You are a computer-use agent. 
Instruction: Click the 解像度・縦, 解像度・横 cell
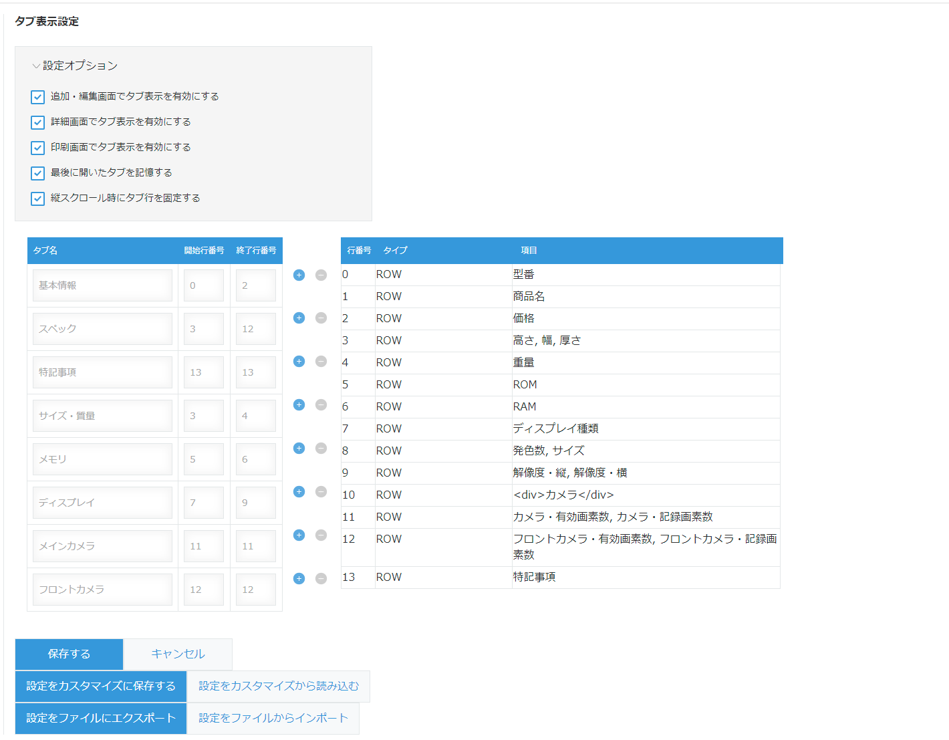coord(646,473)
